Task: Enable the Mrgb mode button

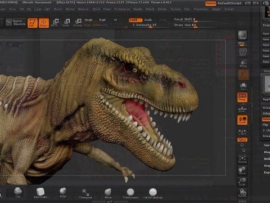Action: click(88, 20)
